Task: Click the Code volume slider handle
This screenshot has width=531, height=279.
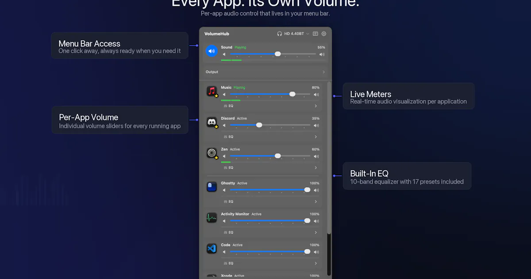Action: point(307,252)
